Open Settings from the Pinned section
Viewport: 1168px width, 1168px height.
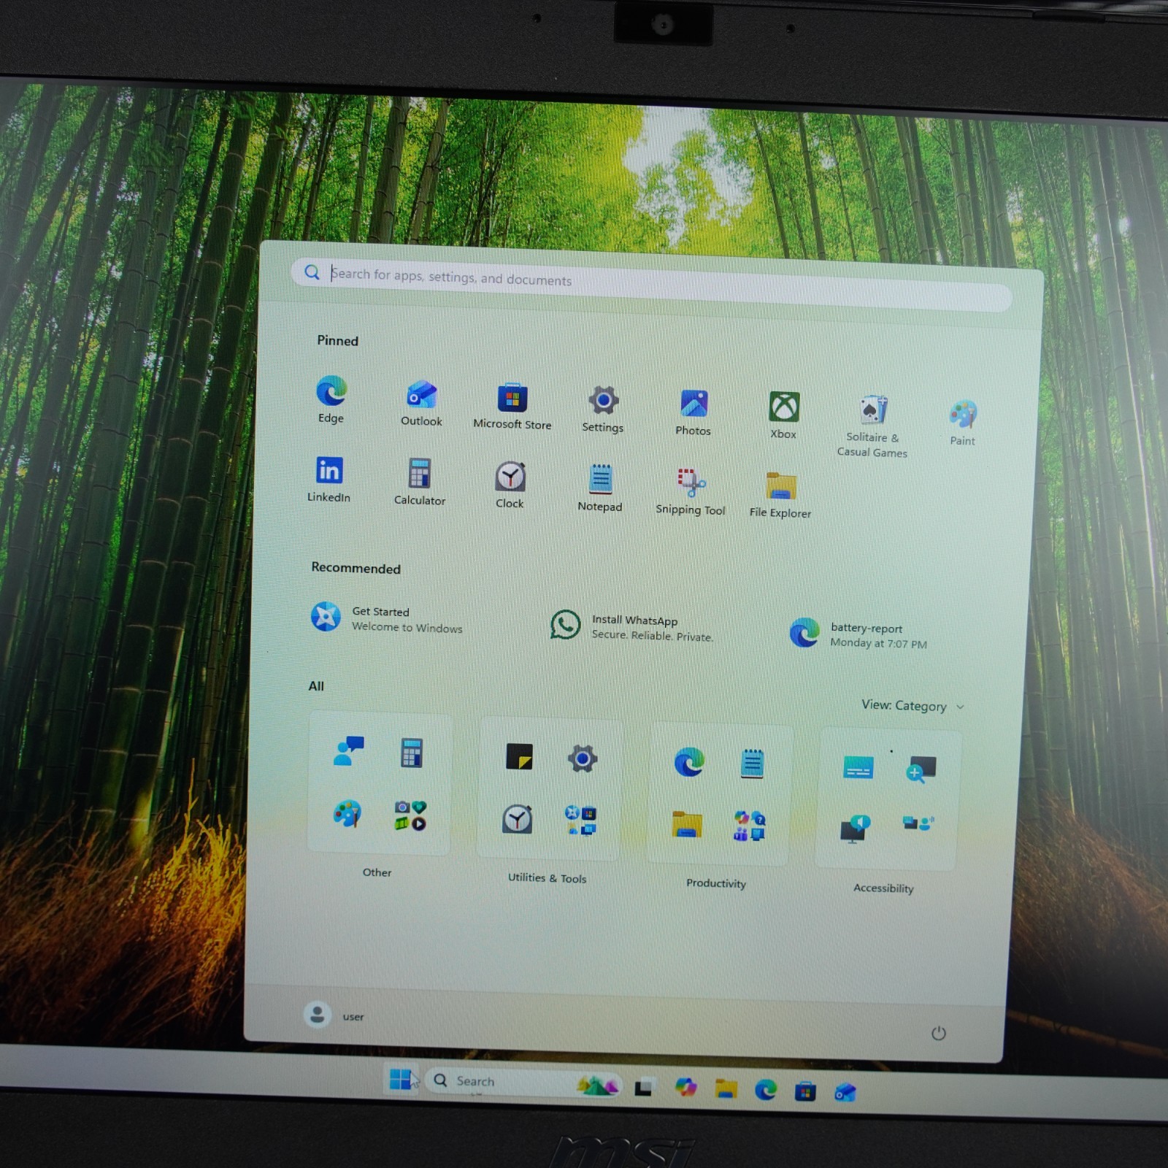[603, 408]
